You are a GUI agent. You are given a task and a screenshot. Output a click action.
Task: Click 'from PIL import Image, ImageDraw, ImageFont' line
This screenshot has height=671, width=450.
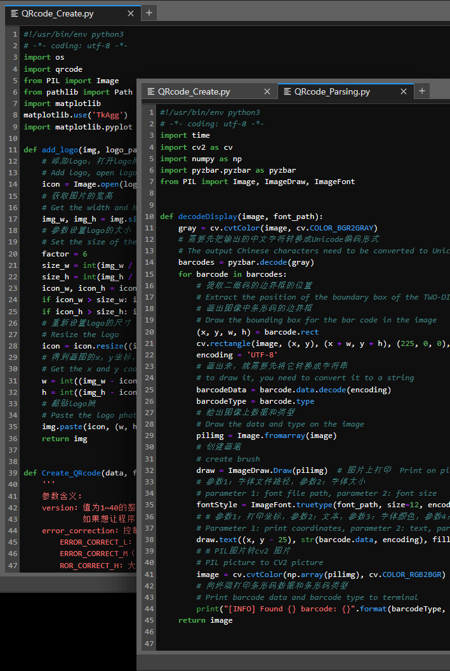pyautogui.click(x=258, y=182)
